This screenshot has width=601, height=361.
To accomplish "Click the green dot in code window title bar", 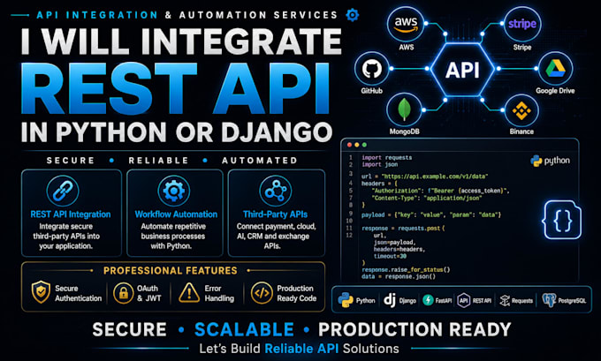I will [x=364, y=145].
